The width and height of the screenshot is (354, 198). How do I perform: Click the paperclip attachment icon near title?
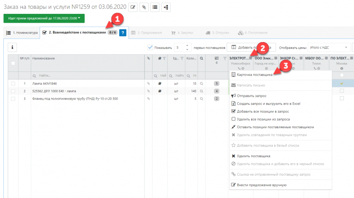(x=144, y=7)
